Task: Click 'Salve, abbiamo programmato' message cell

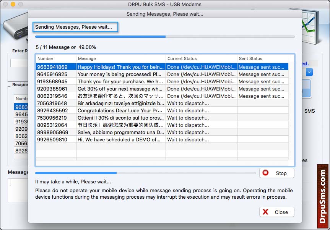Action: tap(120, 132)
